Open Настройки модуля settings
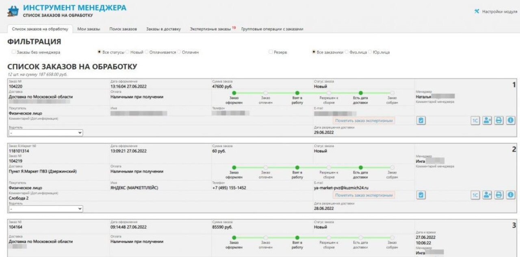 [x=496, y=12]
